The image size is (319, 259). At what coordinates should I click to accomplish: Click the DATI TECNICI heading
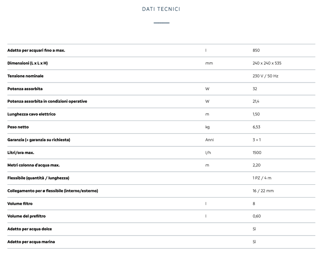click(x=161, y=9)
